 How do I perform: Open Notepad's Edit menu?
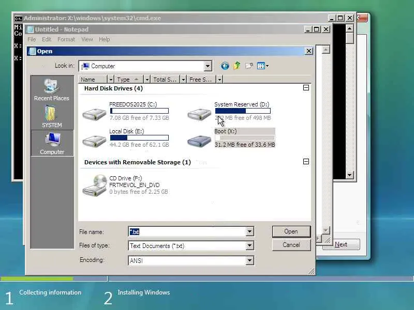click(47, 39)
